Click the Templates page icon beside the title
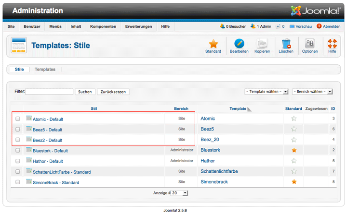347x214 pixels. 19,45
